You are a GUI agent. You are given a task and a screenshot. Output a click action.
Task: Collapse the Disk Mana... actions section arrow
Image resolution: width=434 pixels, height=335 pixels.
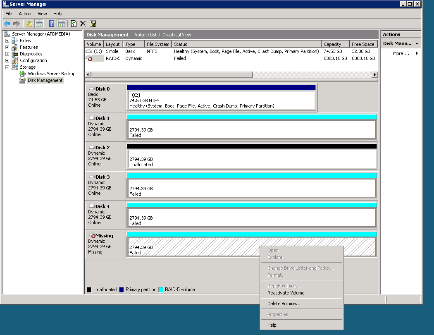(x=417, y=44)
